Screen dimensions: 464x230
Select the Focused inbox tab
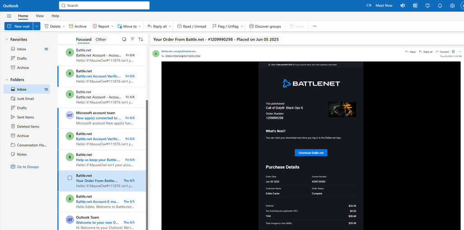[84, 39]
